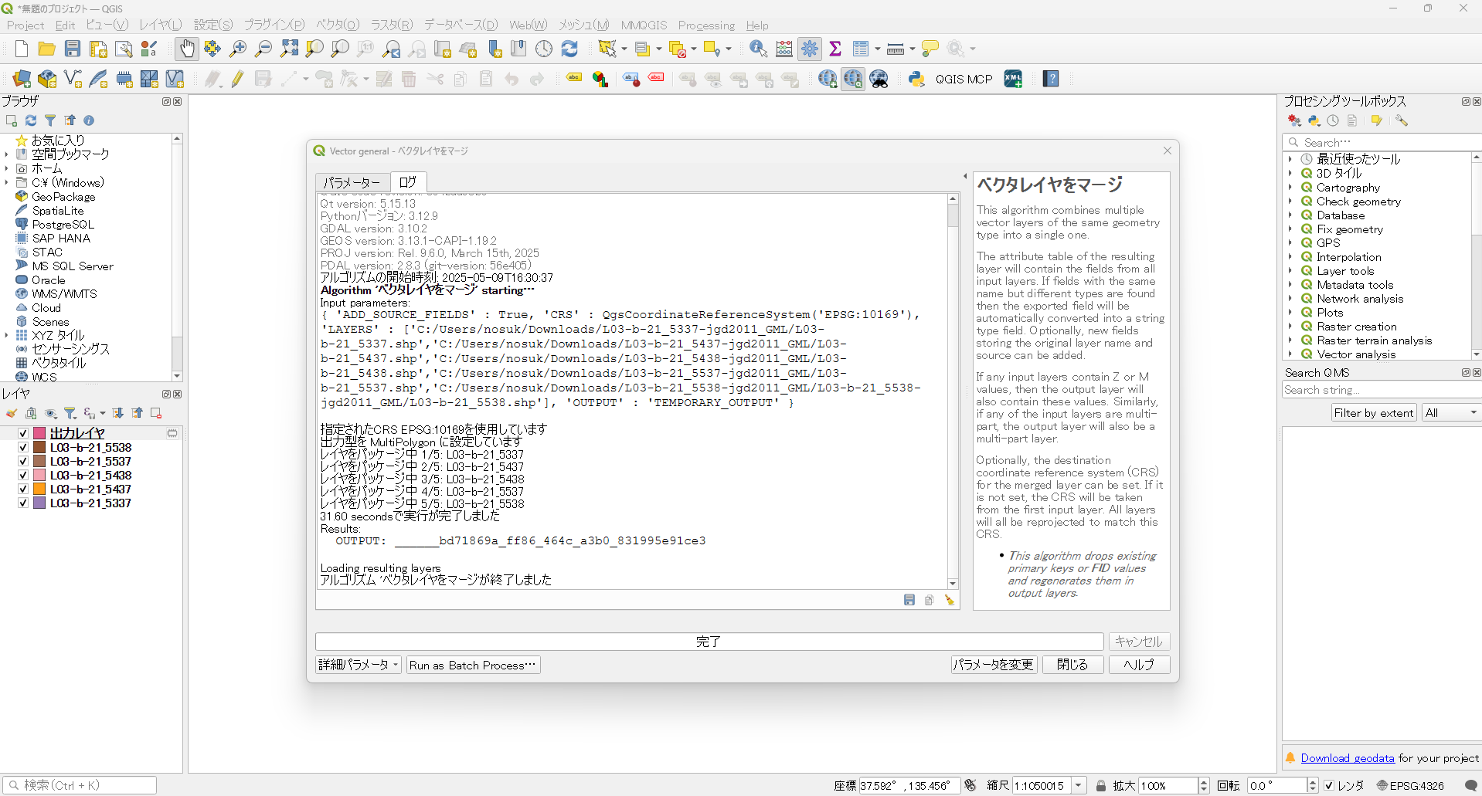This screenshot has width=1482, height=796.
Task: Toggle visibility of L03-b-21_5438 layer
Action: pyautogui.click(x=23, y=476)
